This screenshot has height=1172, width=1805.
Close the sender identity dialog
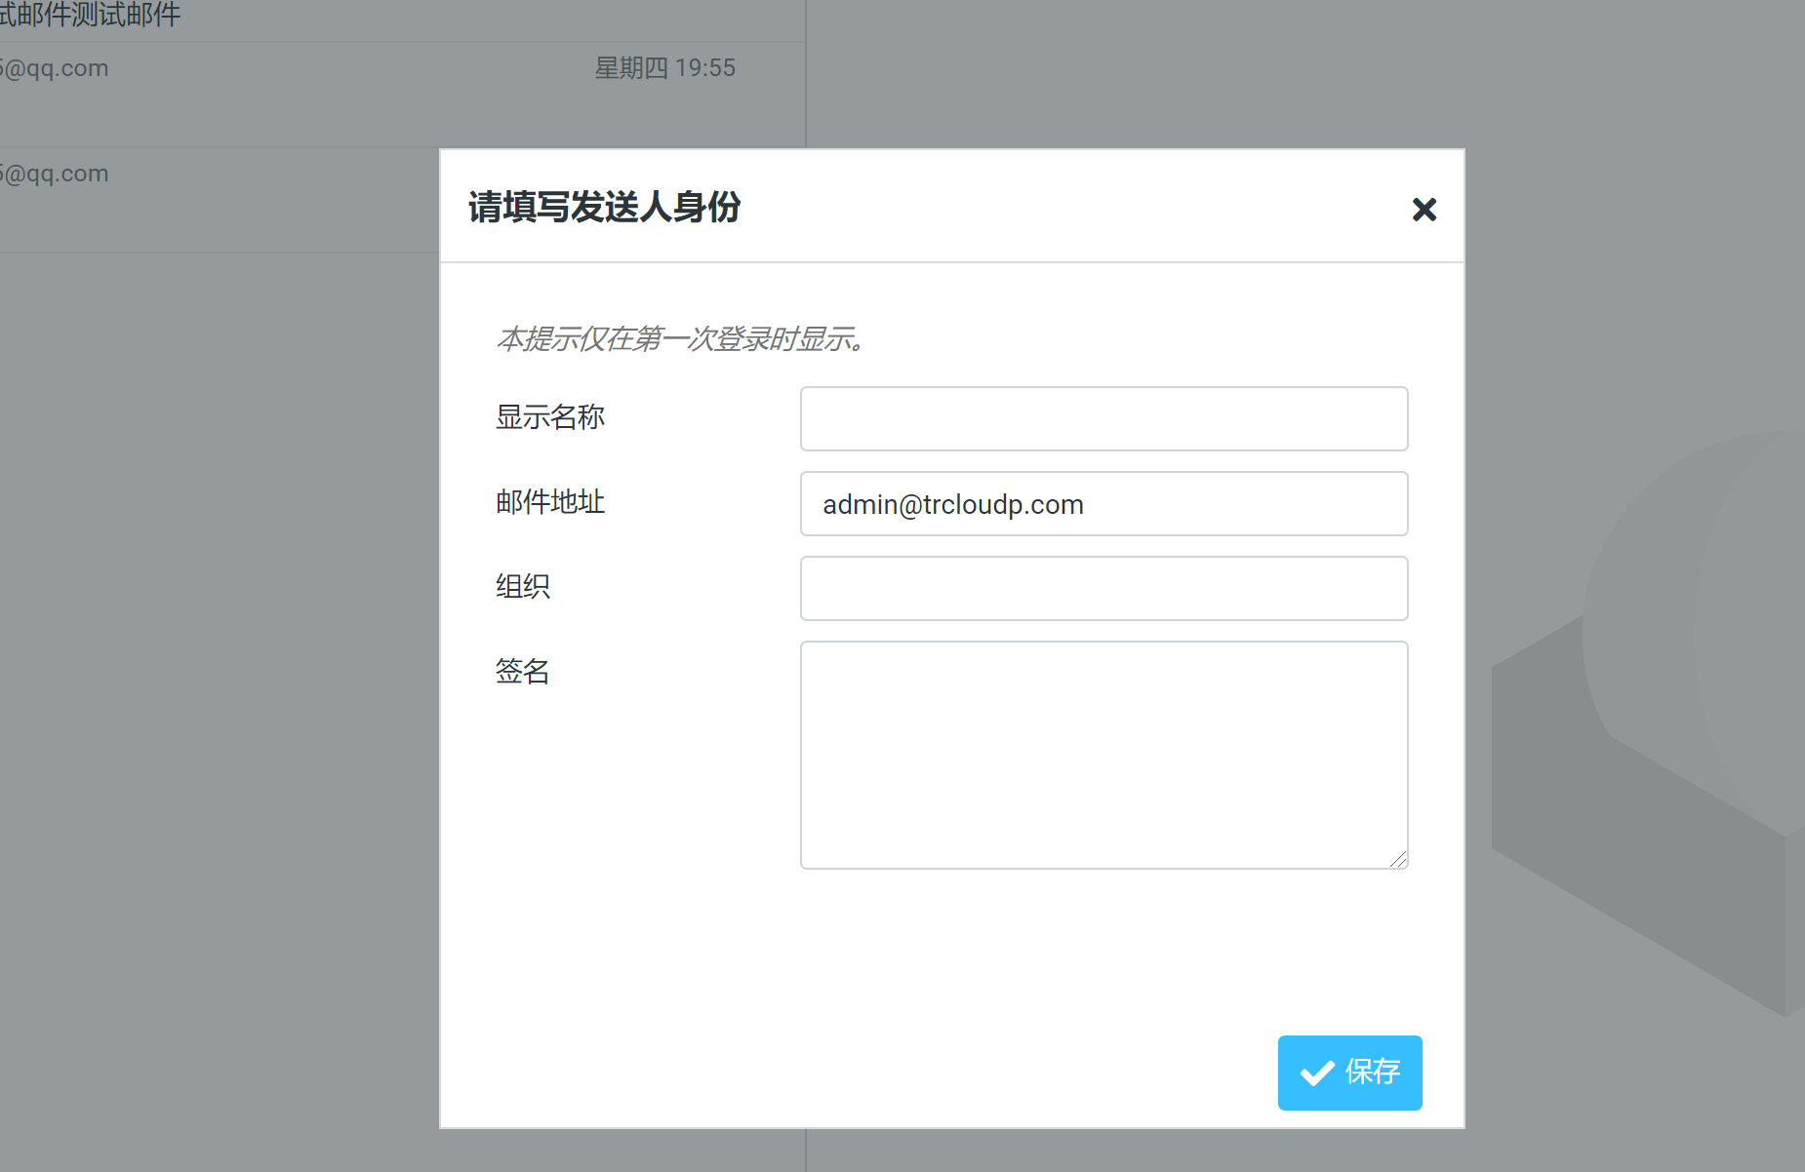coord(1424,210)
